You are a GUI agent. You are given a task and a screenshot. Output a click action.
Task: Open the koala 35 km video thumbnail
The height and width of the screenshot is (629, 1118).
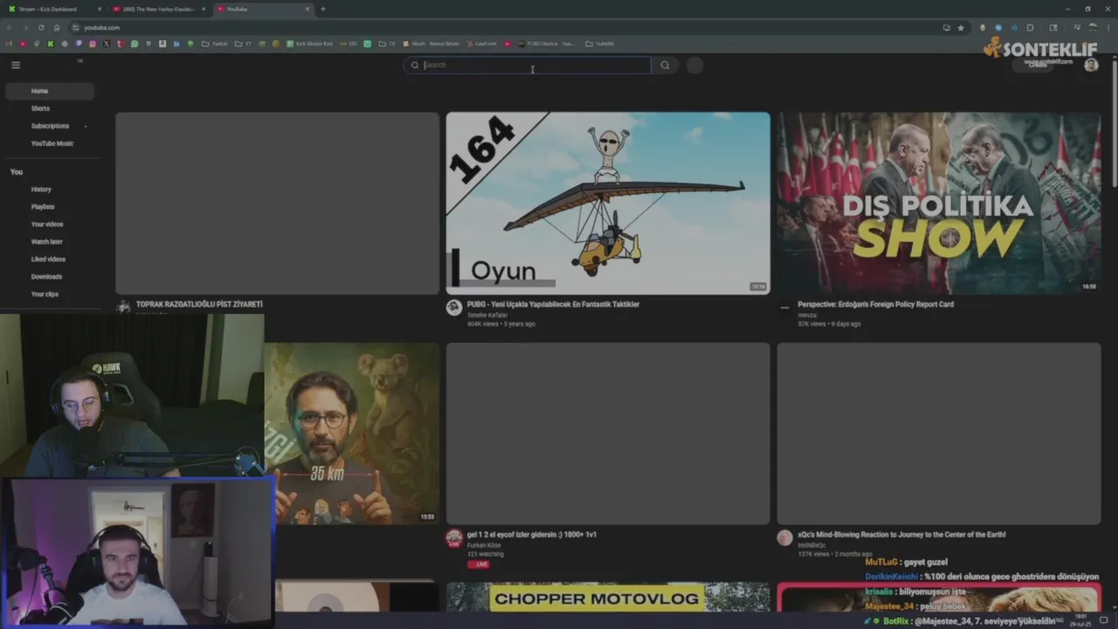point(352,433)
